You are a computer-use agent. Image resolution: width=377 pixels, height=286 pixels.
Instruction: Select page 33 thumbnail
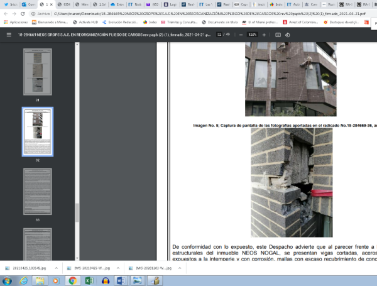[38, 192]
